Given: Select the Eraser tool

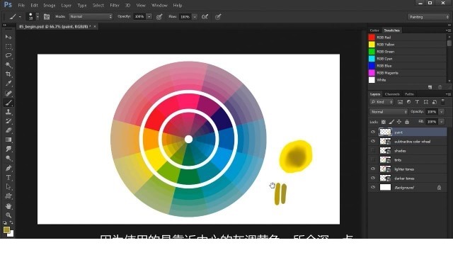Looking at the screenshot, I should 8,130.
